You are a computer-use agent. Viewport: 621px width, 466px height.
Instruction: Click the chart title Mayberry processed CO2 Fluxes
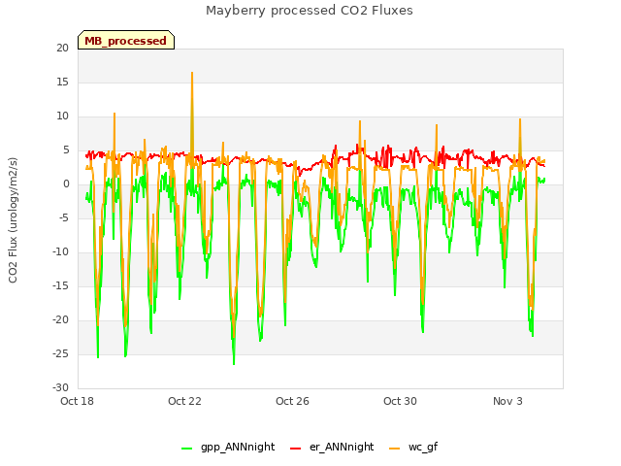[x=310, y=11]
